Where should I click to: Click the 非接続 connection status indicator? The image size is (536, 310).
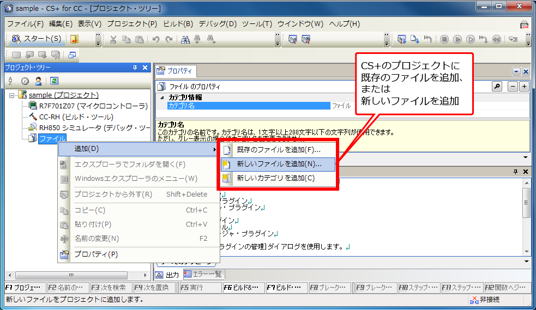pos(485,300)
